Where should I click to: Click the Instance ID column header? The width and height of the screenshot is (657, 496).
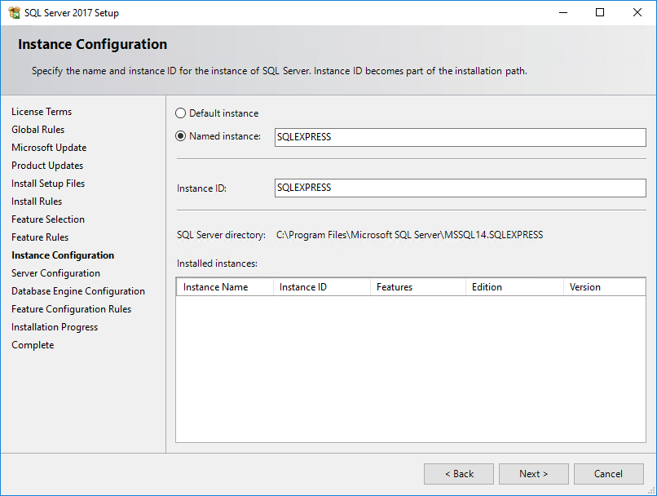[x=303, y=287]
